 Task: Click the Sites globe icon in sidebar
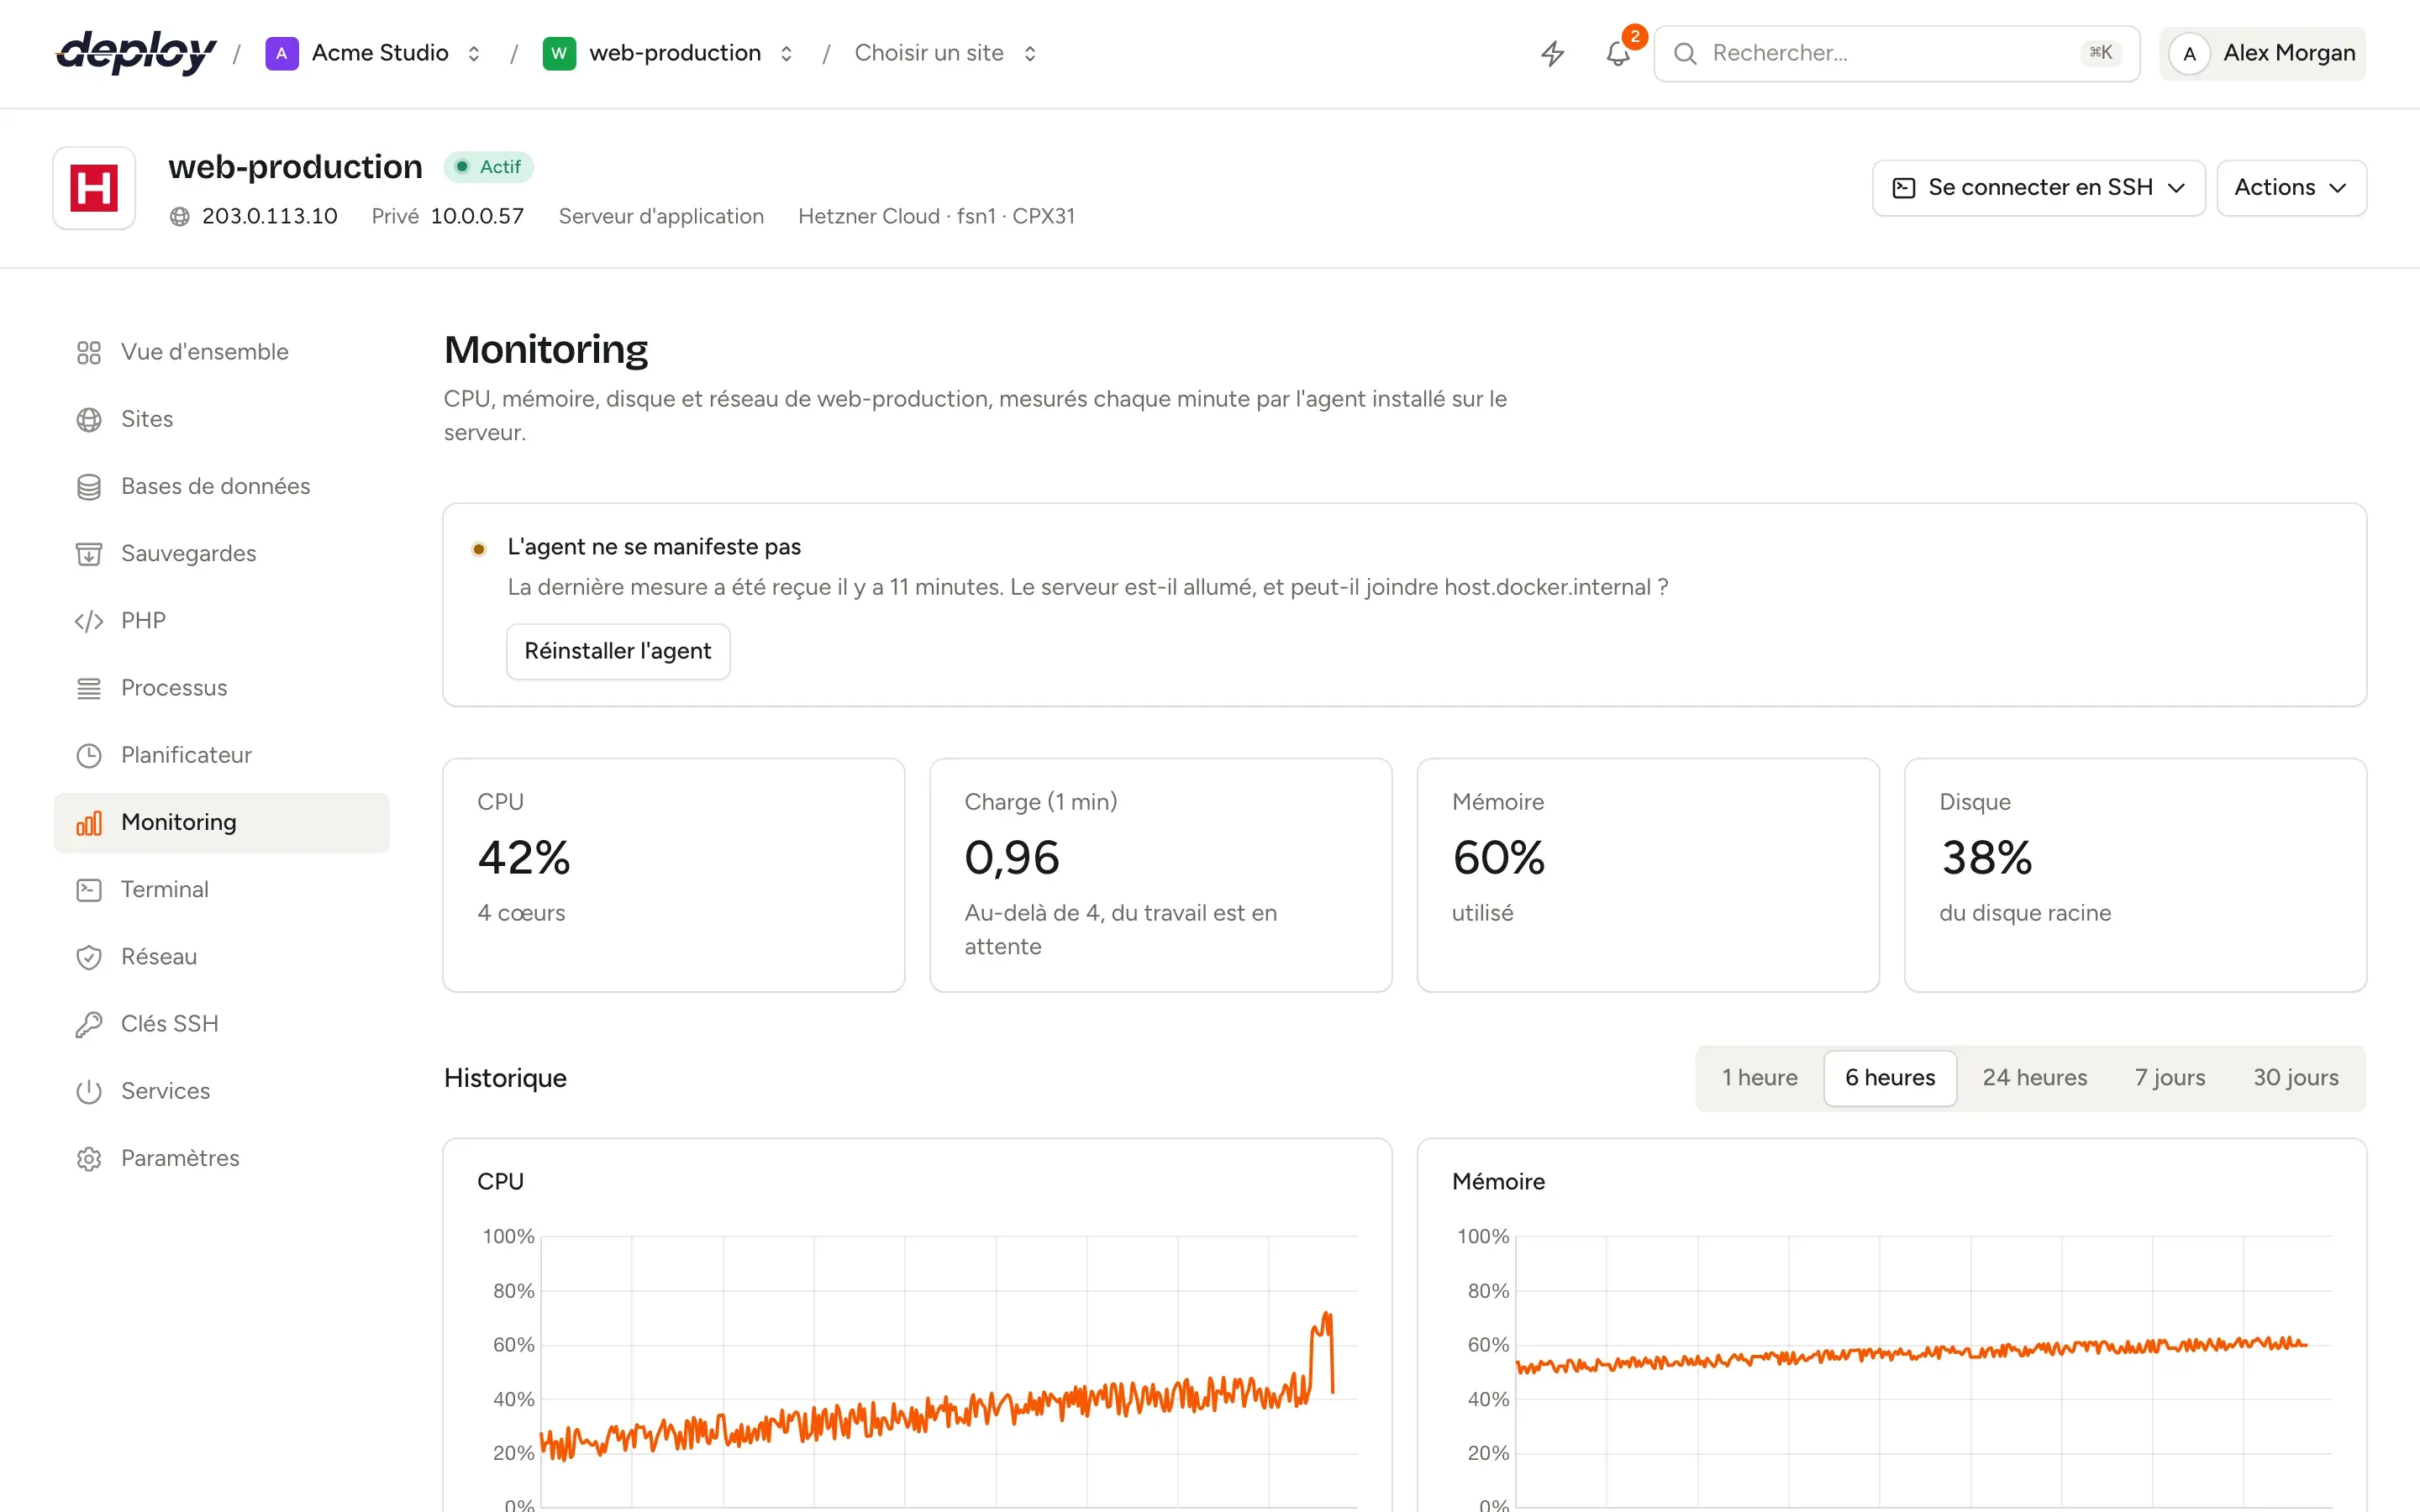[x=89, y=419]
